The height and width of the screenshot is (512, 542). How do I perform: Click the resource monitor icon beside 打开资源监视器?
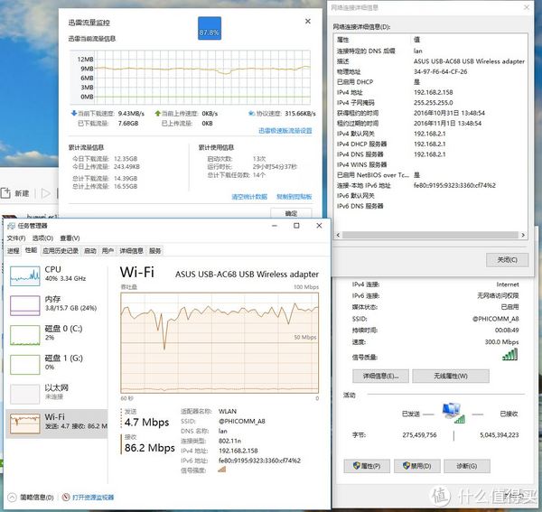tap(66, 498)
